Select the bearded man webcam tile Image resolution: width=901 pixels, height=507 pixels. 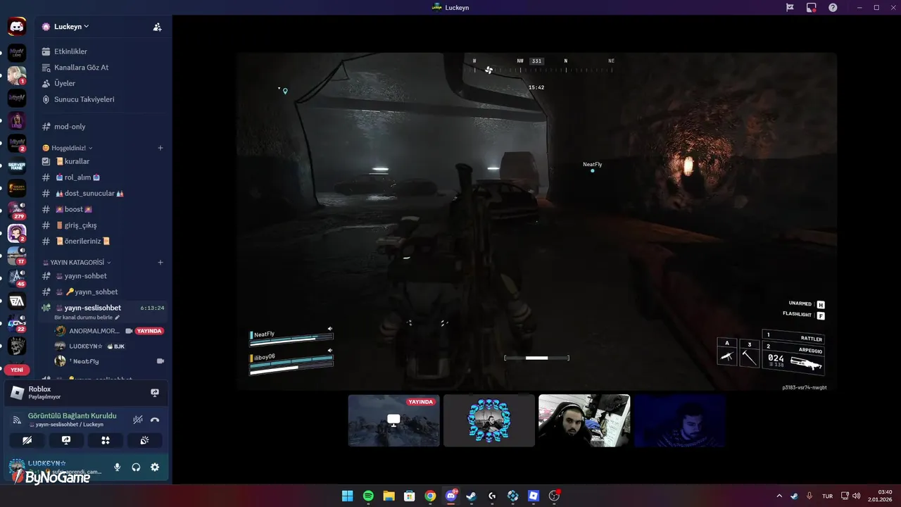[584, 420]
